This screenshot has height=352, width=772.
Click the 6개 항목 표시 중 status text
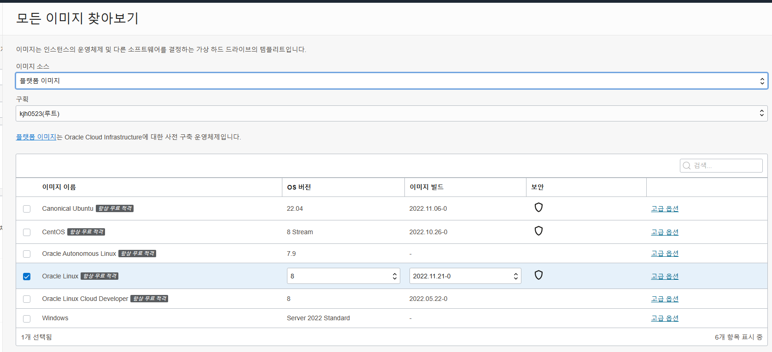(x=738, y=337)
